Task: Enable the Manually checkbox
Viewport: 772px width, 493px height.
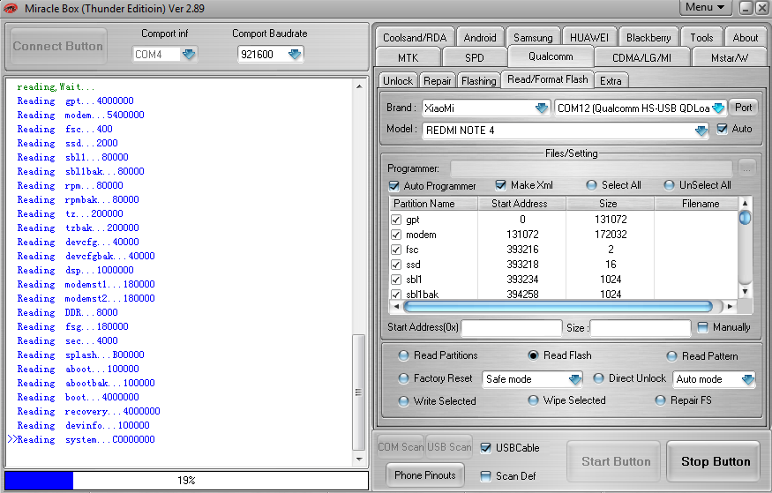Action: tap(702, 327)
